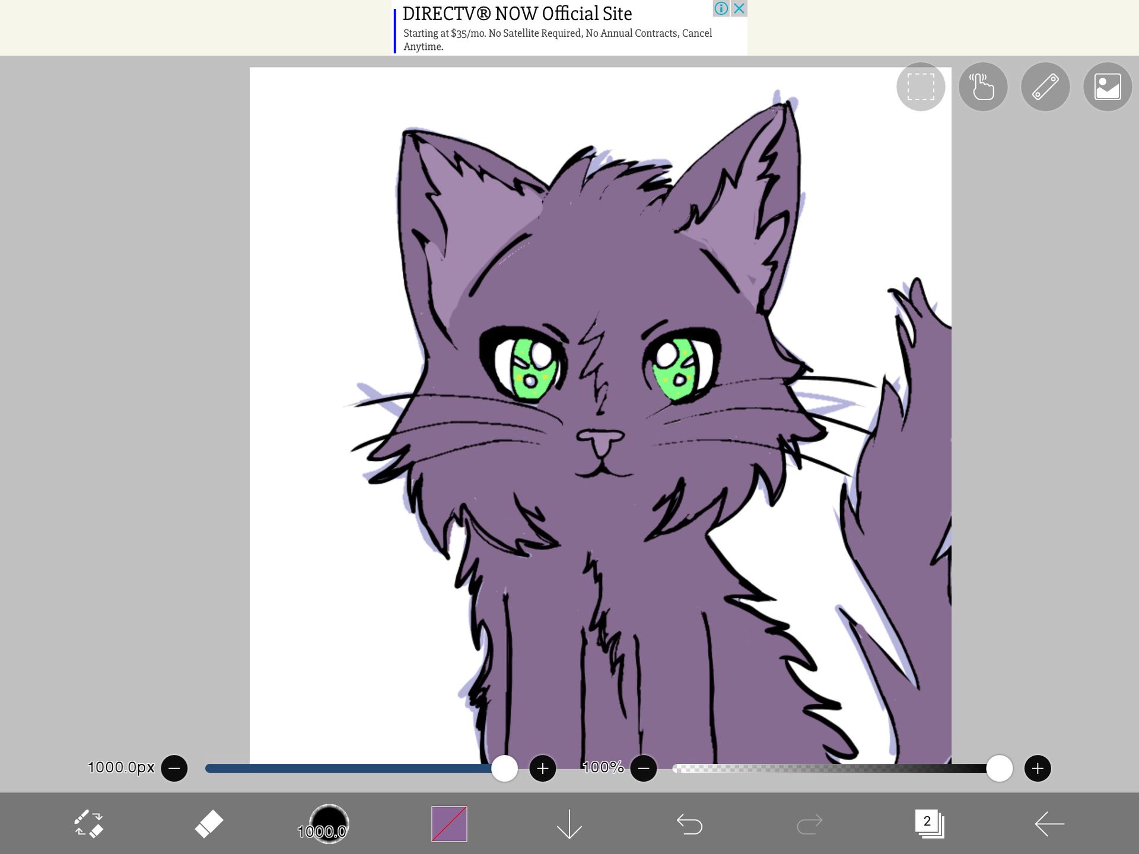
Task: Close the DIRECTV advertisement
Action: tap(739, 8)
